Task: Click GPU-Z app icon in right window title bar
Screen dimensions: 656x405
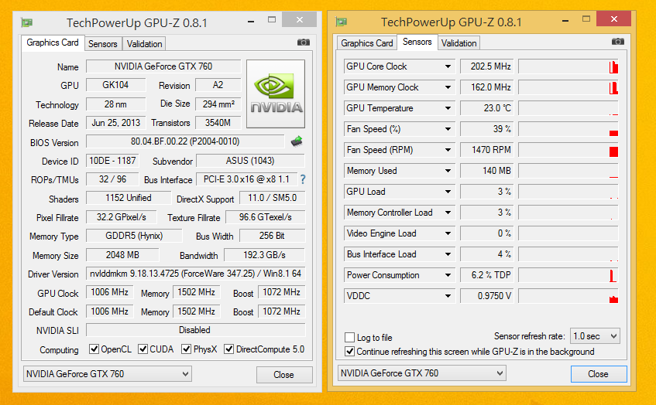Action: tap(342, 22)
